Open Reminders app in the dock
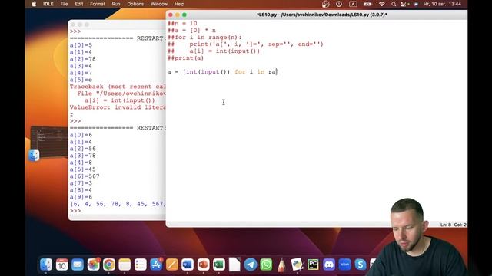This screenshot has width=492, height=276. [140, 264]
